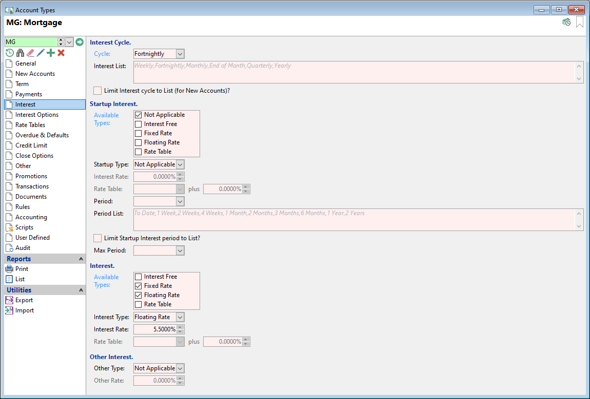Click the Export utility label
The image size is (590, 399).
click(24, 300)
